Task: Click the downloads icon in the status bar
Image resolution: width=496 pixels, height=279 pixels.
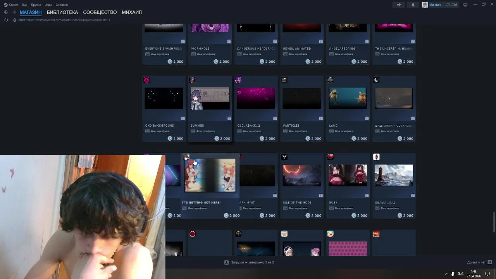Action: pos(227,262)
